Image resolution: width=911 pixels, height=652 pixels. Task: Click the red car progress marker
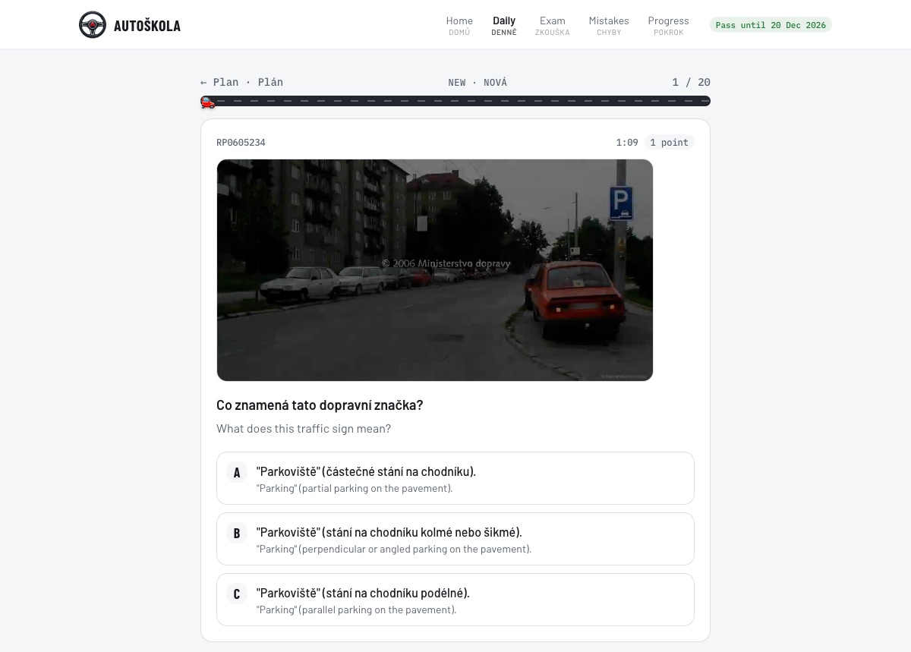click(208, 102)
